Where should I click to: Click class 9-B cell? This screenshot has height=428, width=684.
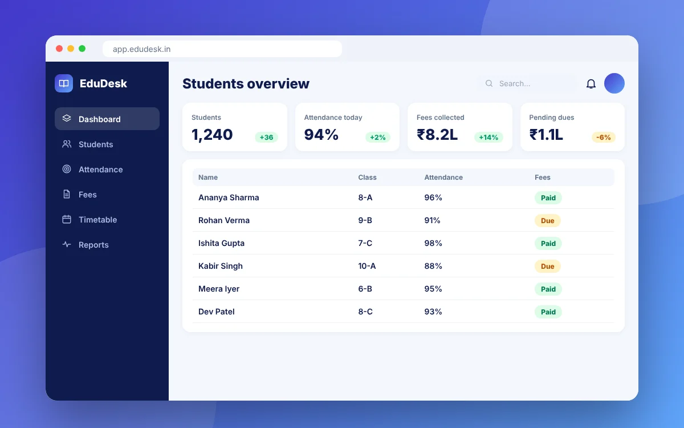[365, 220]
